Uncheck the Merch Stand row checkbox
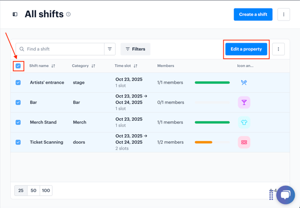The width and height of the screenshot is (300, 208). 18,122
